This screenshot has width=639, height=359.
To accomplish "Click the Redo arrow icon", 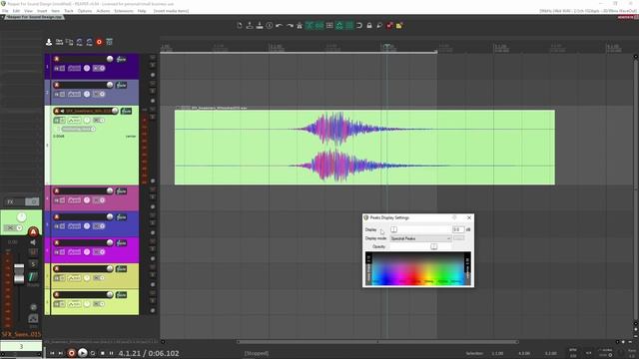I will tap(290, 26).
